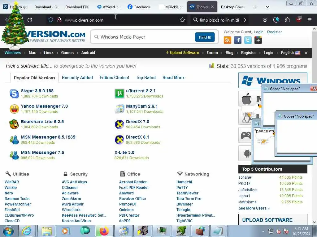Click the Register link beside Welcome Guest
The height and width of the screenshot is (237, 317).
(274, 32)
